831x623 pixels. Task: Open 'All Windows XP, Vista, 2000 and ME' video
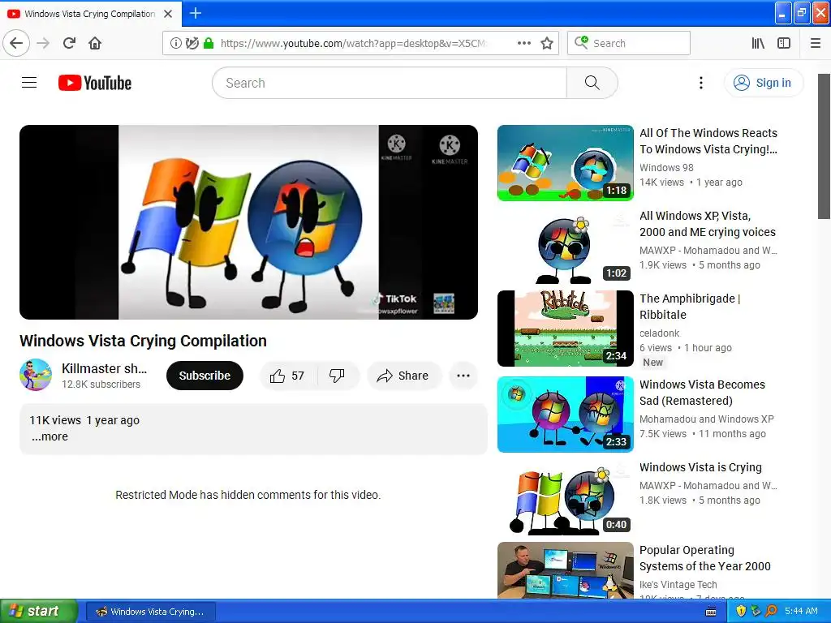708,224
